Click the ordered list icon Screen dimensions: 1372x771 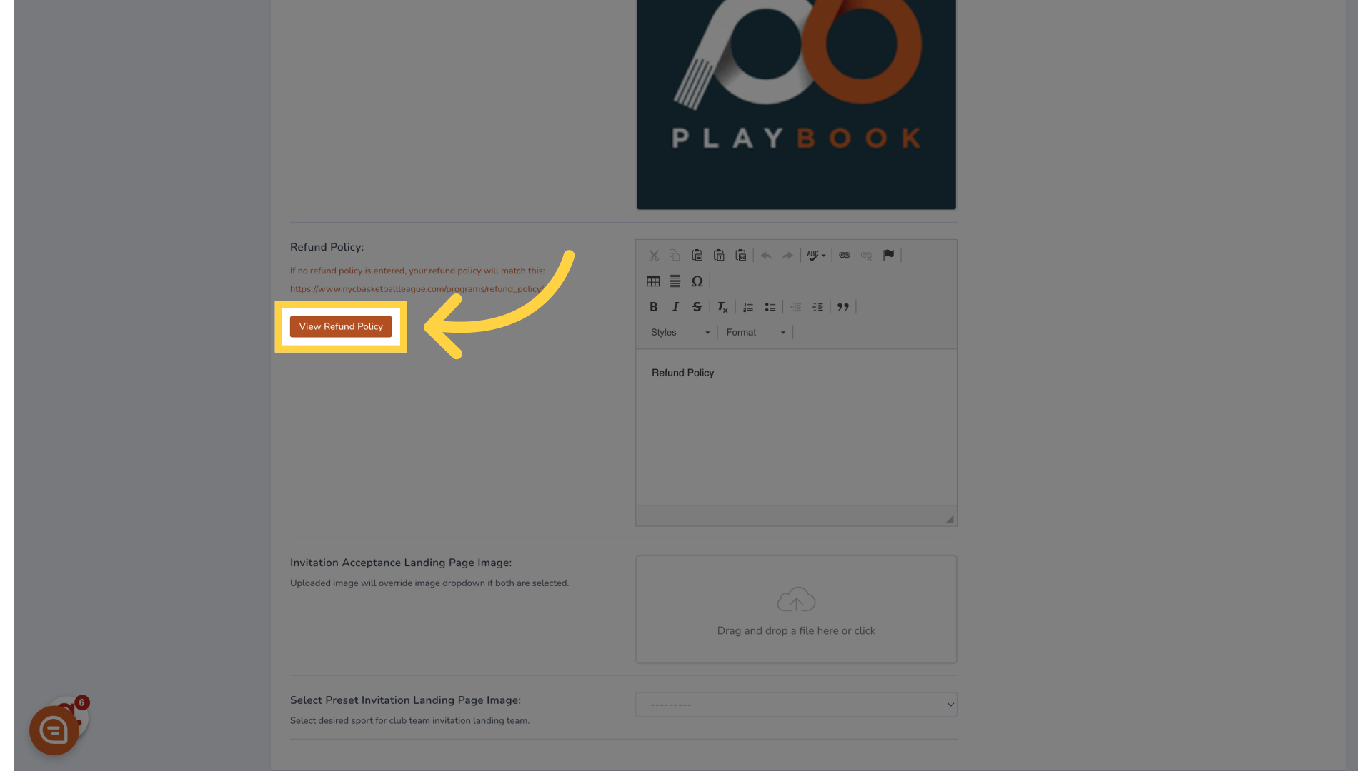point(748,306)
